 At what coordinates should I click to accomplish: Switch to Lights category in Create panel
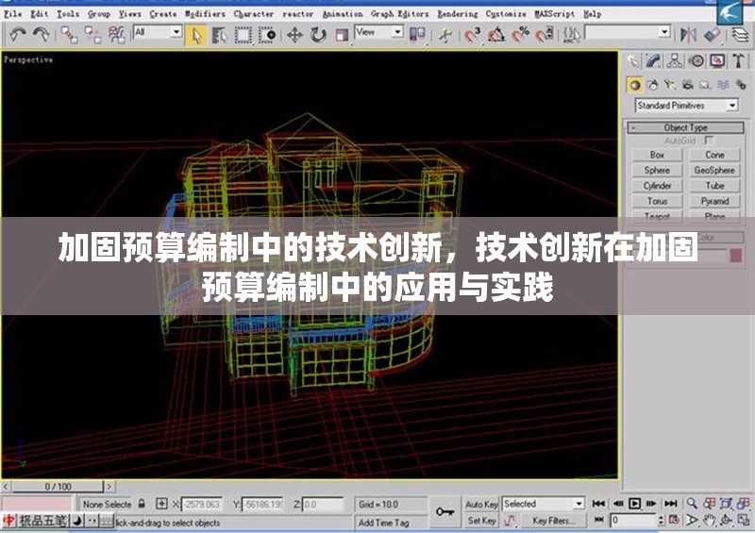tap(671, 85)
